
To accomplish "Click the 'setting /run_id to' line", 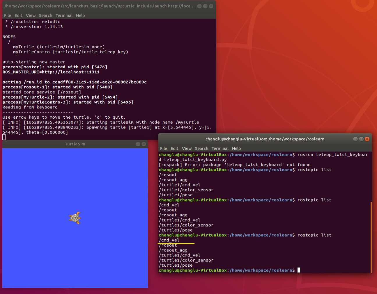I will click(x=75, y=82).
